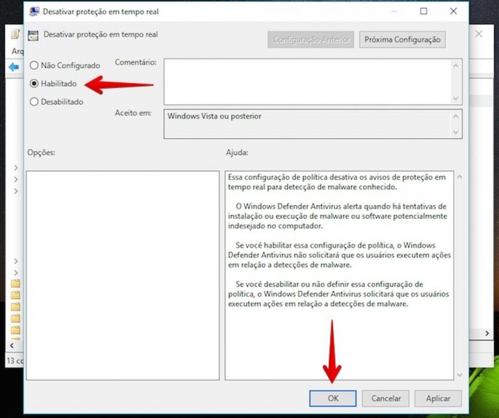Click the blue back arrow in background window
The image size is (499, 418).
(14, 67)
